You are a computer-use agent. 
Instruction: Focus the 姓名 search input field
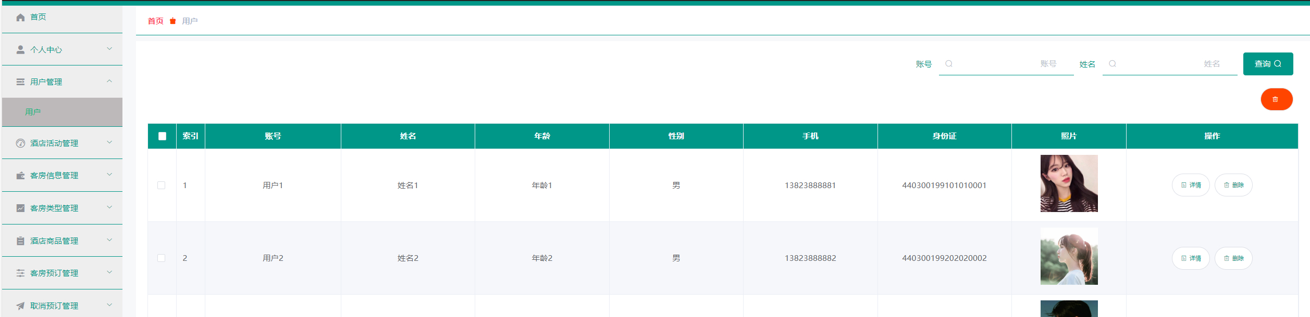coord(1170,64)
